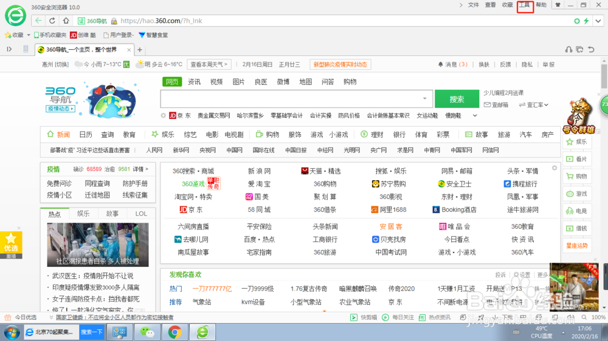Select the 娱乐 news tab
608x341 pixels.
pyautogui.click(x=83, y=214)
